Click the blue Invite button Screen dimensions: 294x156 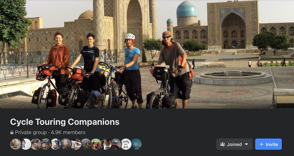pos(268,144)
